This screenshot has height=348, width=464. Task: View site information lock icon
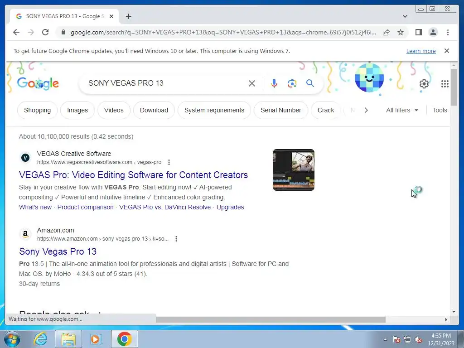[63, 32]
